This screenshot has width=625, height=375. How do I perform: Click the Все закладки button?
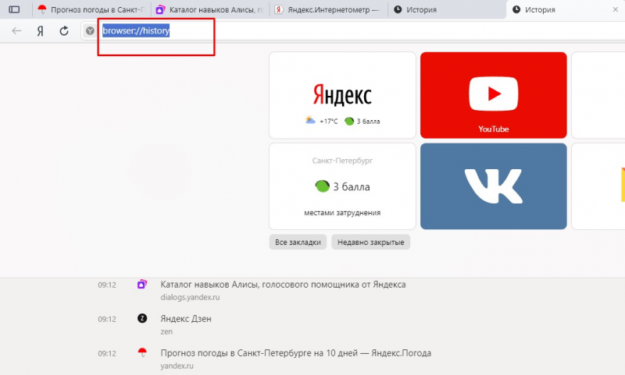point(298,242)
